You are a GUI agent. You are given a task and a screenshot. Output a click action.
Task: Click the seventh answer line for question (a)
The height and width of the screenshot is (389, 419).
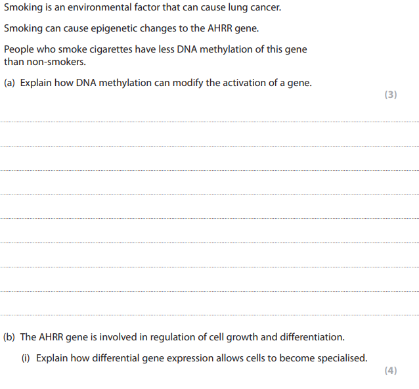[x=209, y=267]
